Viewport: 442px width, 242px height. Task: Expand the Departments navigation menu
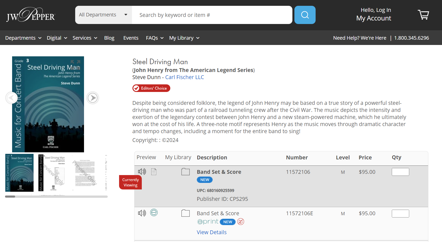click(23, 38)
